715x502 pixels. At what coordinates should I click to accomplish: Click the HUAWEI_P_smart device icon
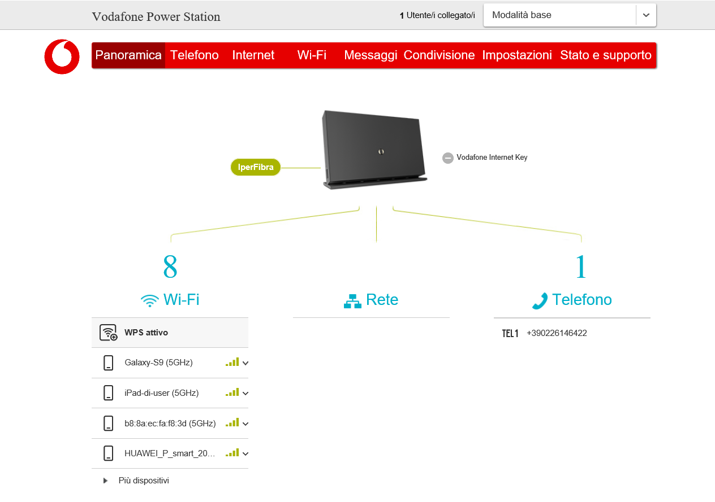click(109, 453)
